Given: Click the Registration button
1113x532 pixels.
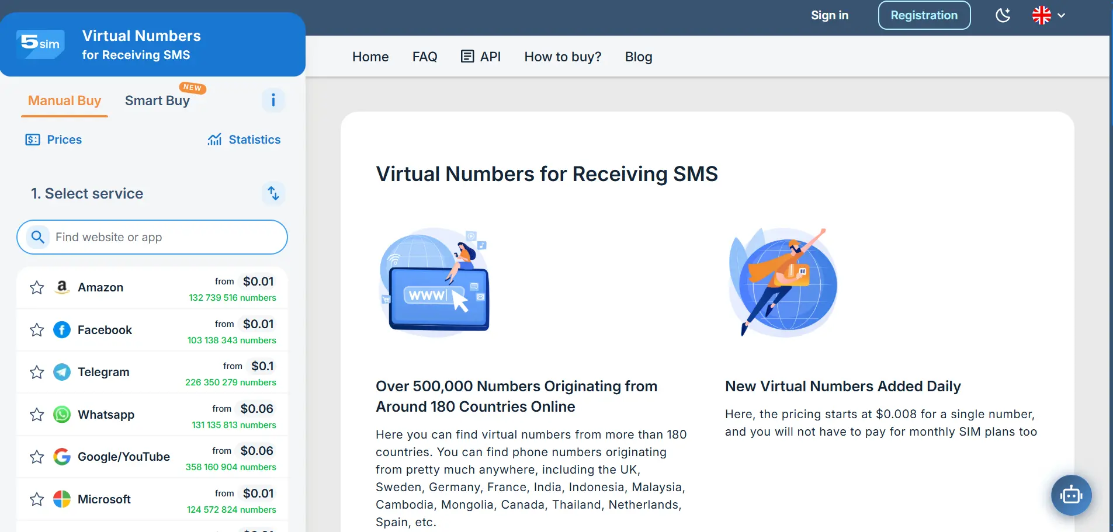Looking at the screenshot, I should (924, 15).
